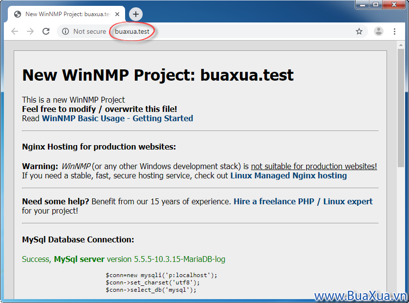Select the New WinNMP Project browser tab
This screenshot has width=409, height=303.
pyautogui.click(x=66, y=14)
